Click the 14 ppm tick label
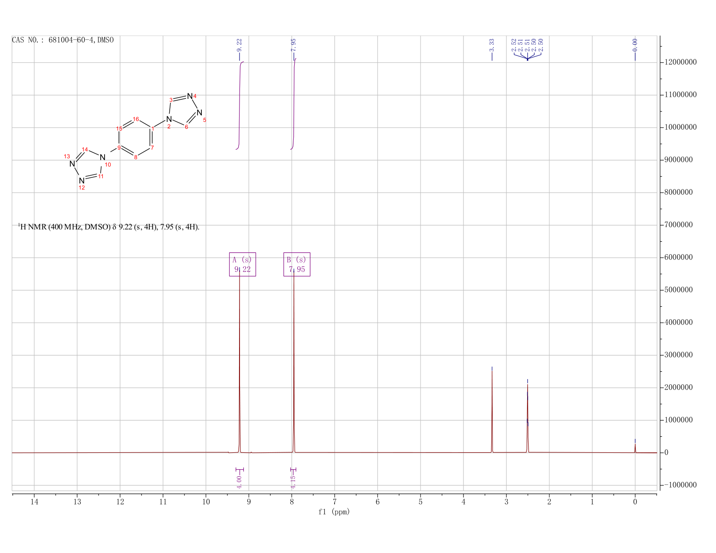 coord(34,502)
